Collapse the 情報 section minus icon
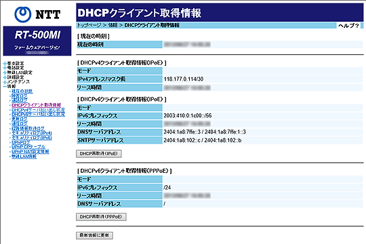The image size is (366, 244). (x=5, y=86)
